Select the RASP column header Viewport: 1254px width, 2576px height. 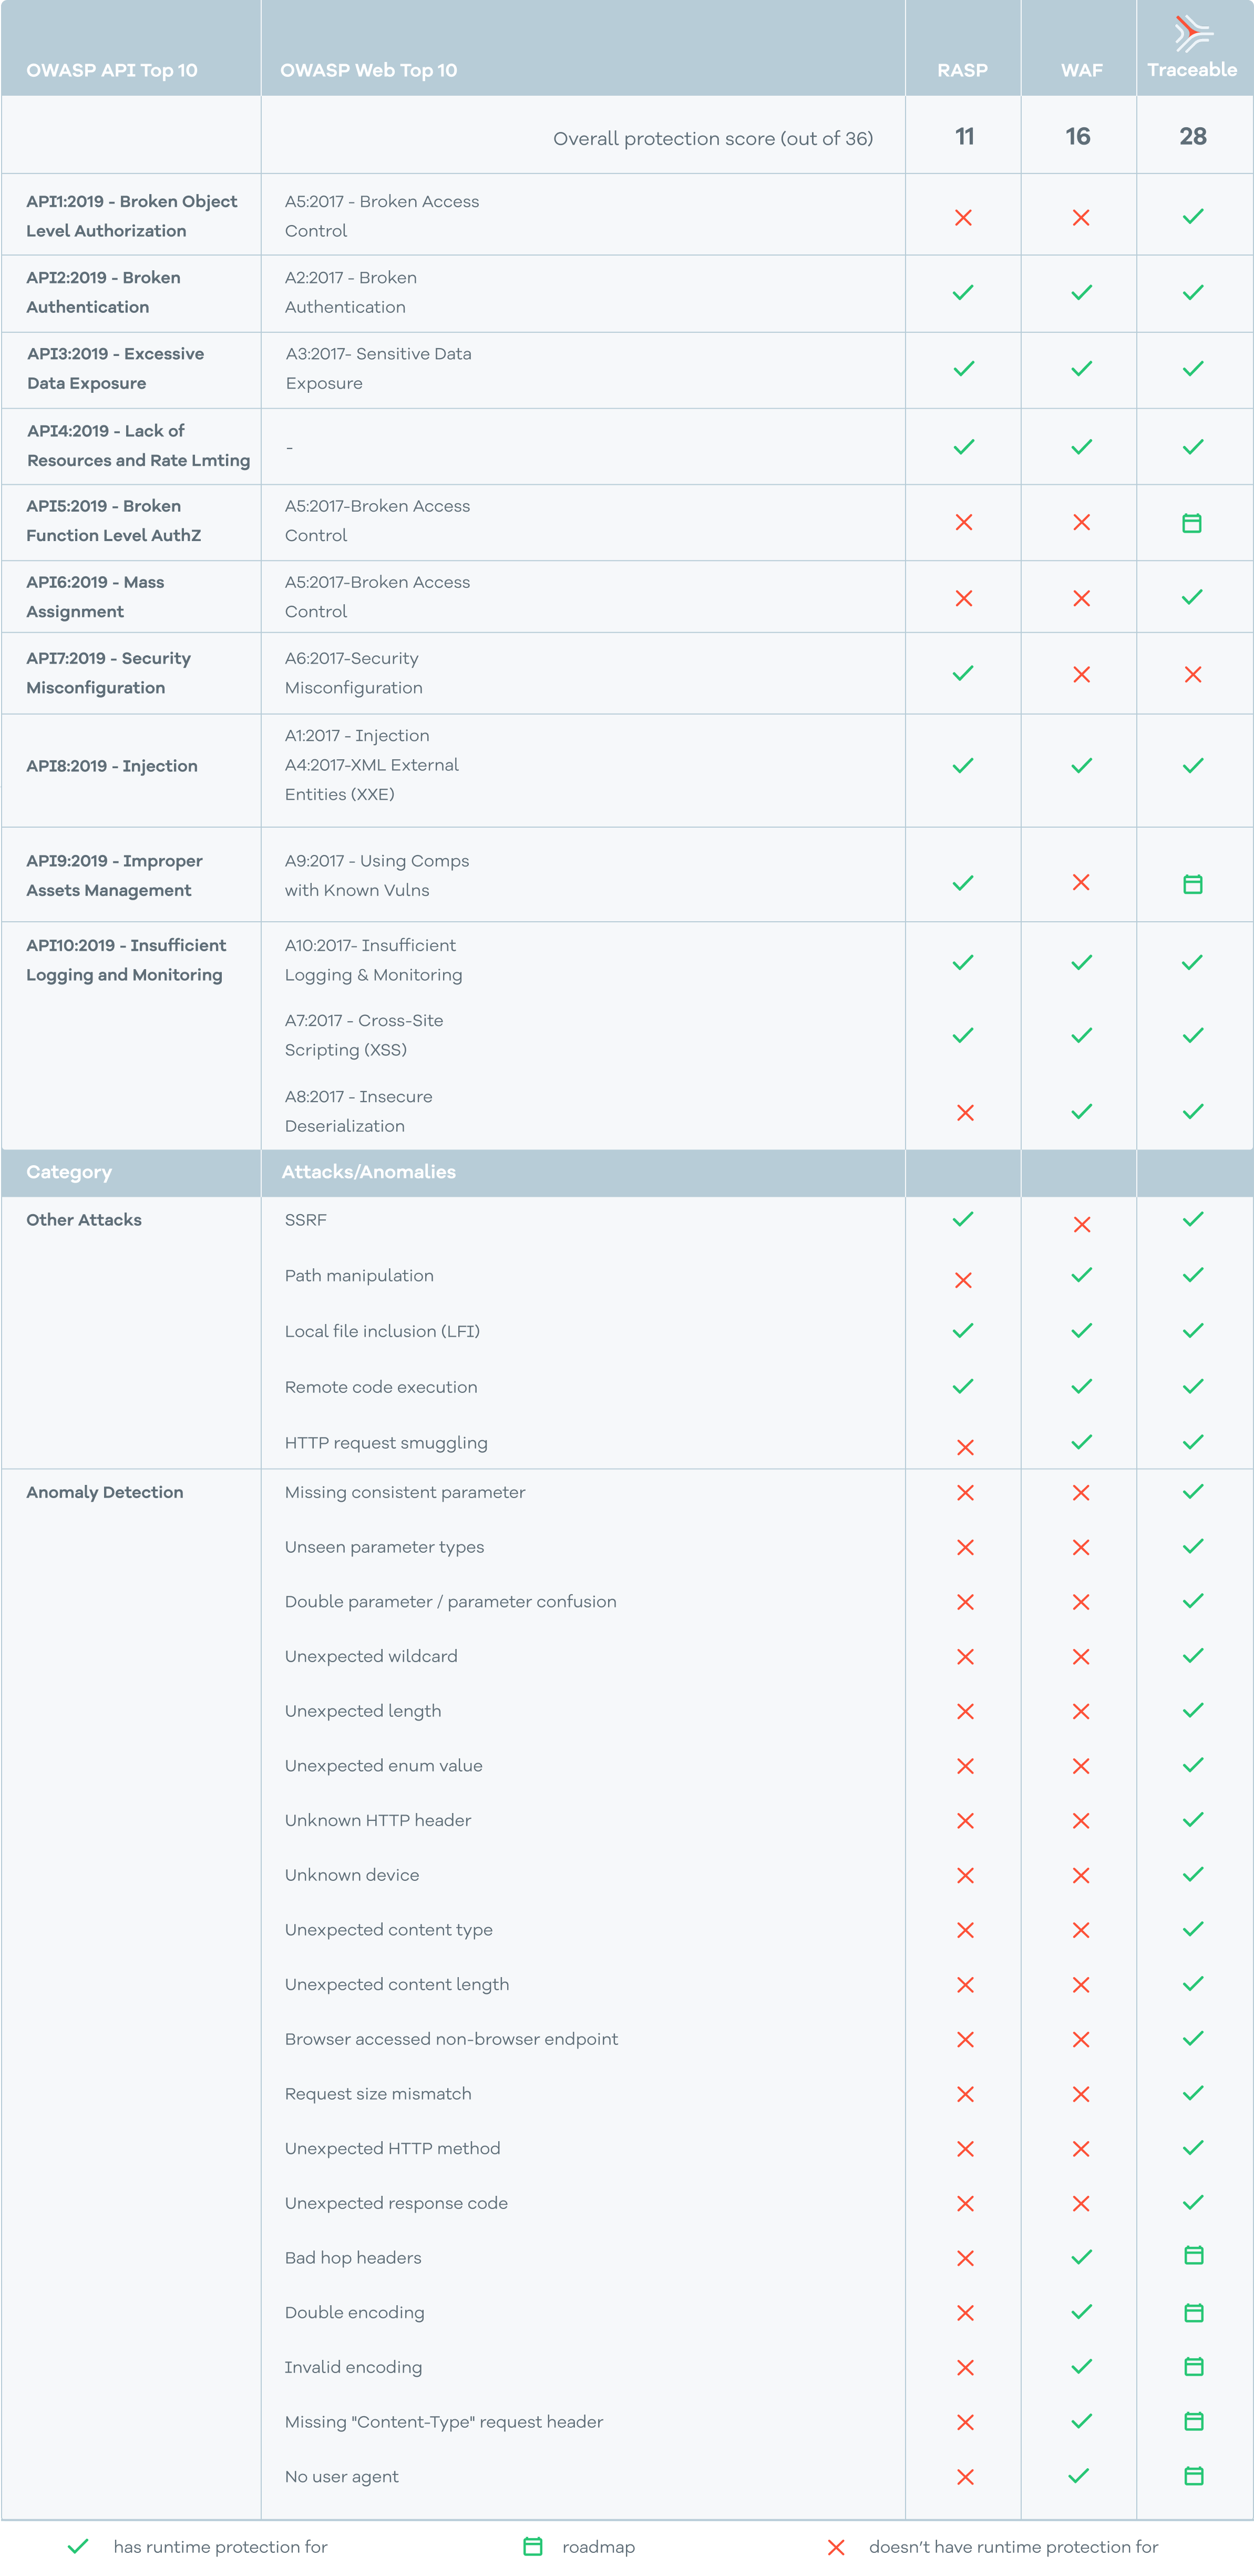point(962,70)
